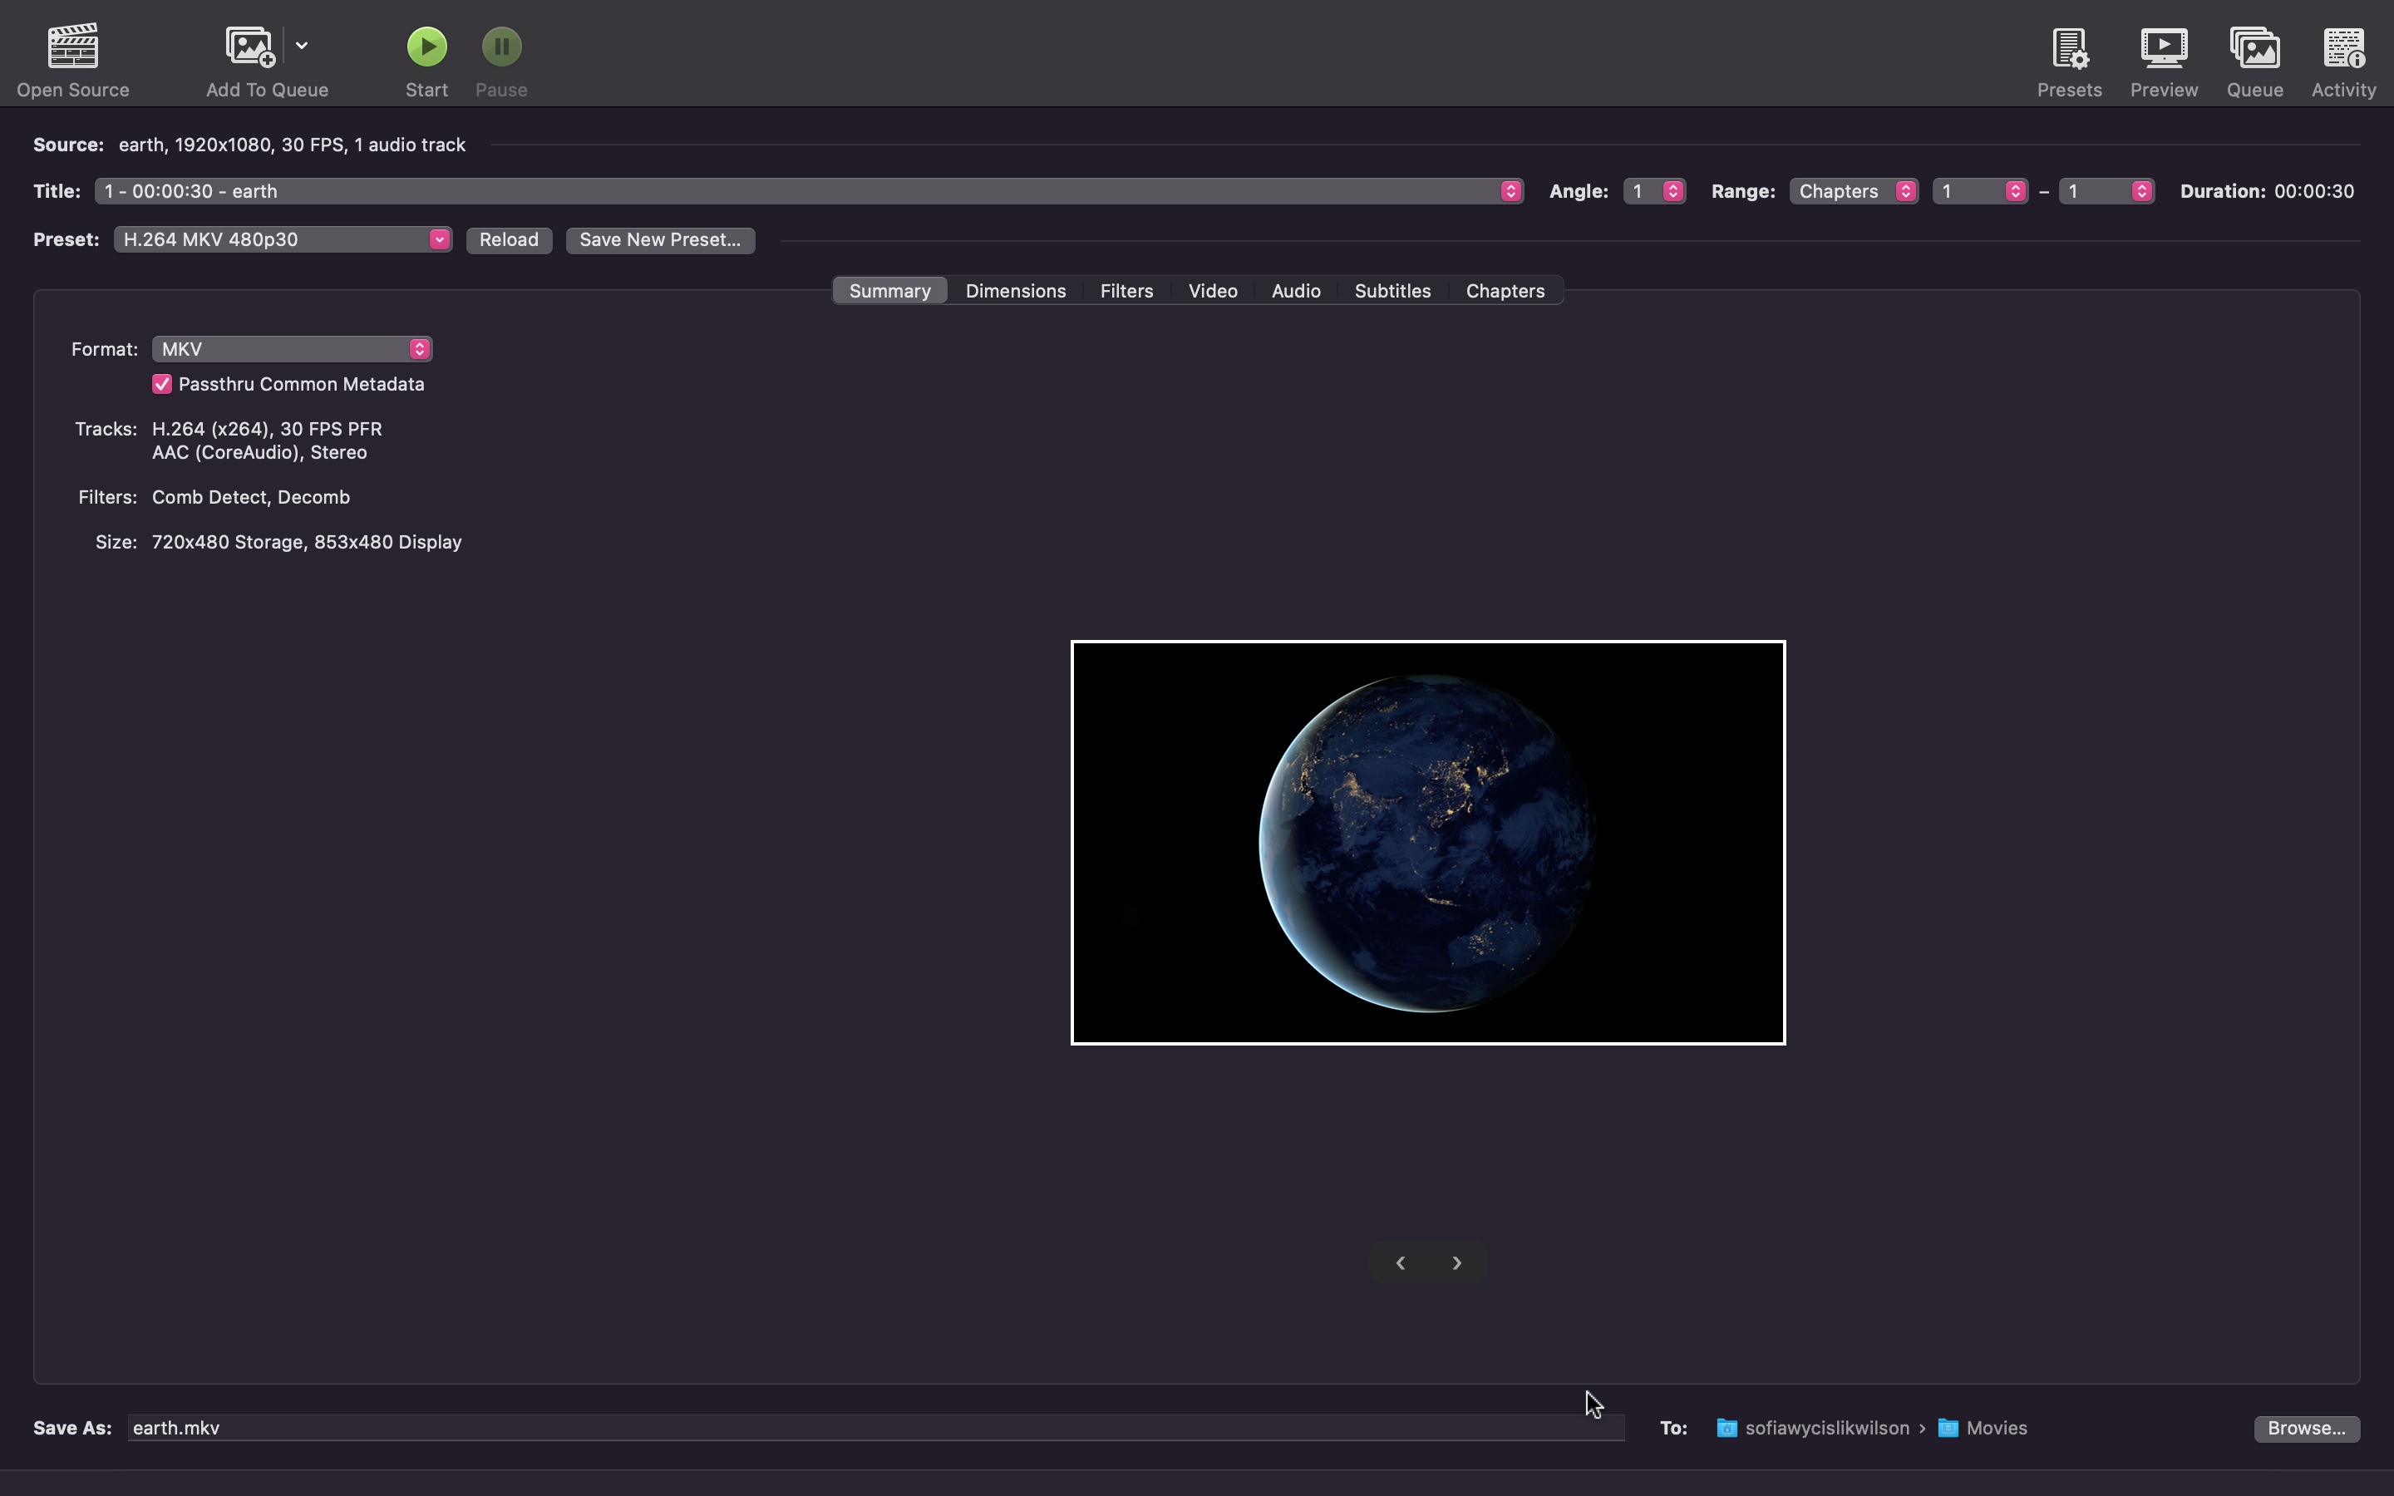Open the Angle dropdown

tap(1654, 191)
